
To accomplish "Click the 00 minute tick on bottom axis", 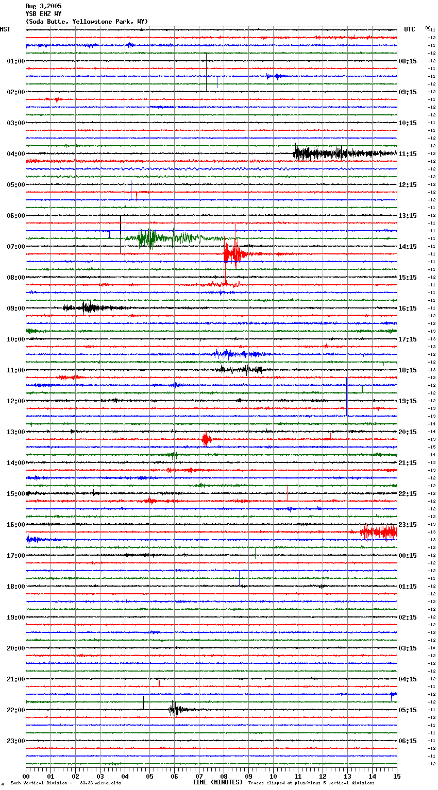I will click(26, 776).
